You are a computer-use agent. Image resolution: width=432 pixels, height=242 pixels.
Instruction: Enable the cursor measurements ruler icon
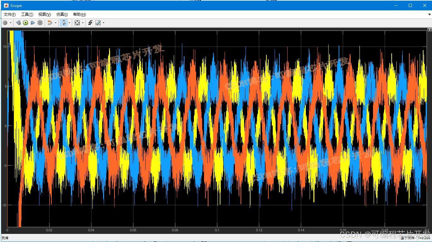point(98,23)
